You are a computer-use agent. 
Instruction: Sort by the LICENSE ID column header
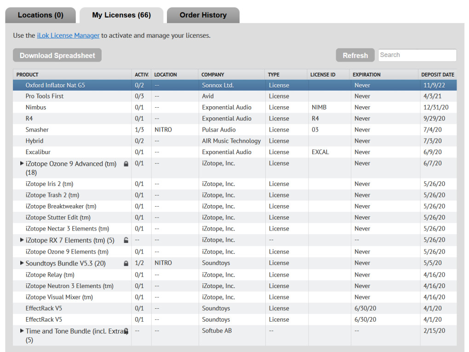click(328, 75)
